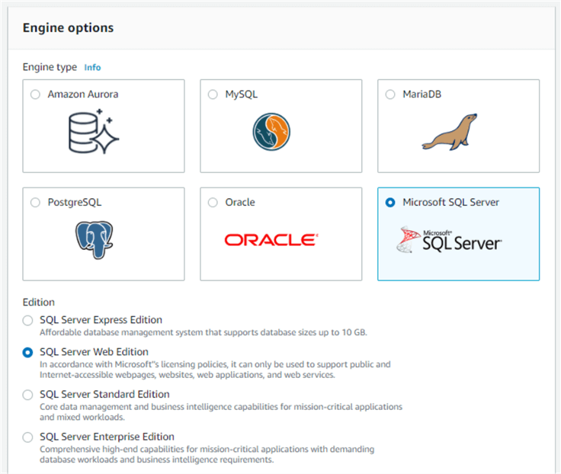Pick the PostgreSQL engine radio button
561x474 pixels.
pos(35,203)
